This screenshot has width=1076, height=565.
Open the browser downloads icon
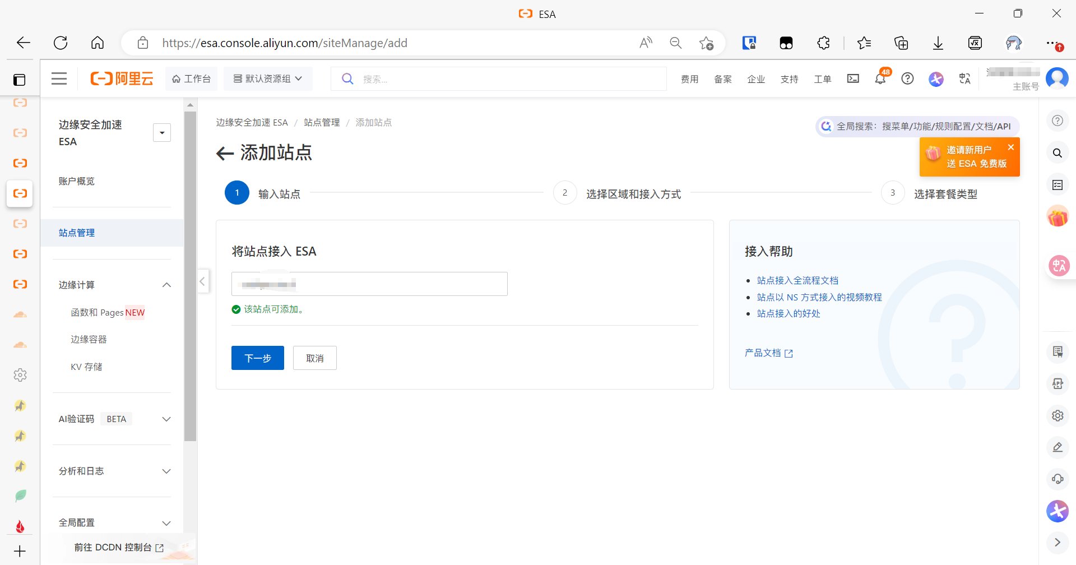938,43
